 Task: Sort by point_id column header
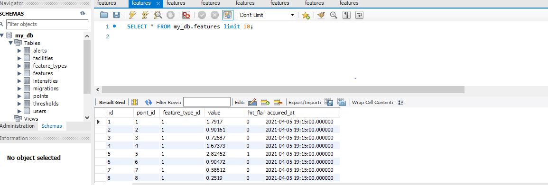pos(147,113)
